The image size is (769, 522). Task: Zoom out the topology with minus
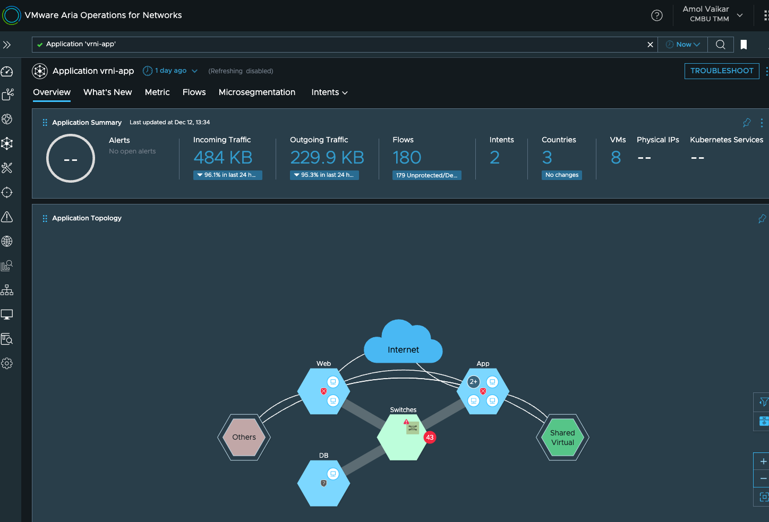763,478
